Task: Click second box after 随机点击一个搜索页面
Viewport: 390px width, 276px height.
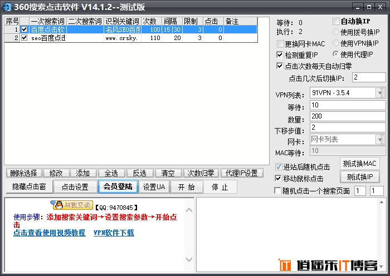Action: coord(377,191)
